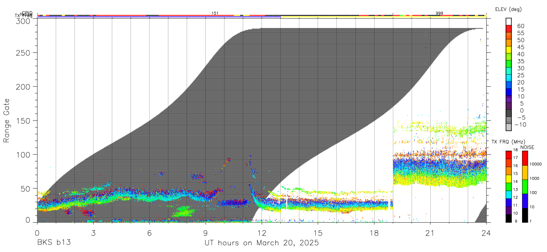
Task: Click the white top swatch of ELEV colorbar
Action: [x=509, y=21]
